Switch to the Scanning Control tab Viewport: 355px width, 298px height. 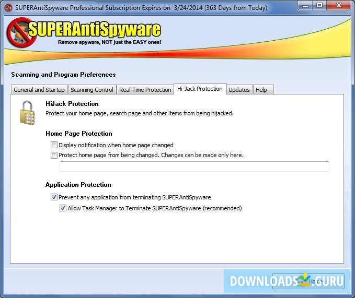pos(92,90)
